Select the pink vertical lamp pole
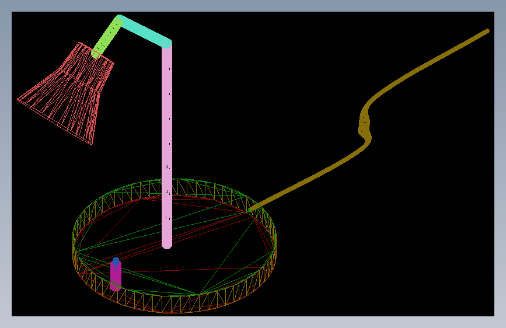The width and height of the screenshot is (506, 328). 167,145
